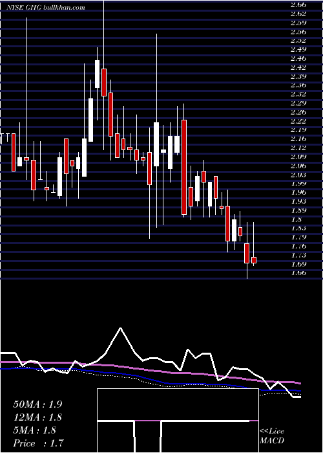Click the 1.73 price axis label
This screenshot has height=453, width=323.
(x=298, y=255)
